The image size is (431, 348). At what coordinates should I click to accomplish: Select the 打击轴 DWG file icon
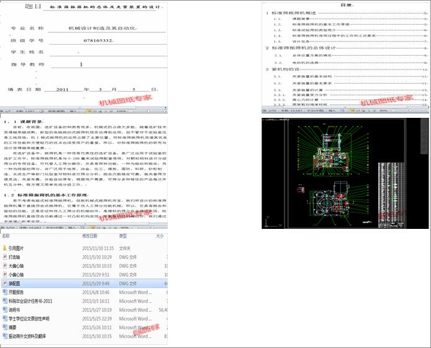click(5, 257)
